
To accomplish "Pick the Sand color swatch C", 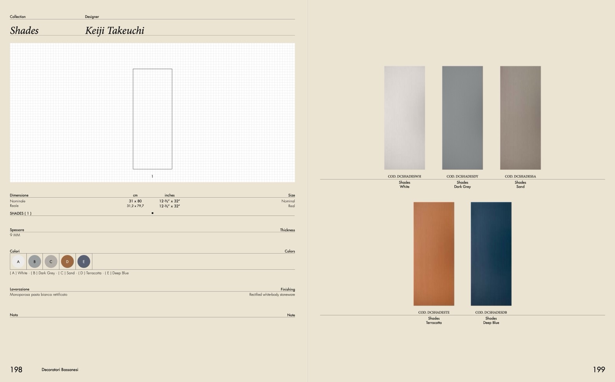I will point(51,262).
